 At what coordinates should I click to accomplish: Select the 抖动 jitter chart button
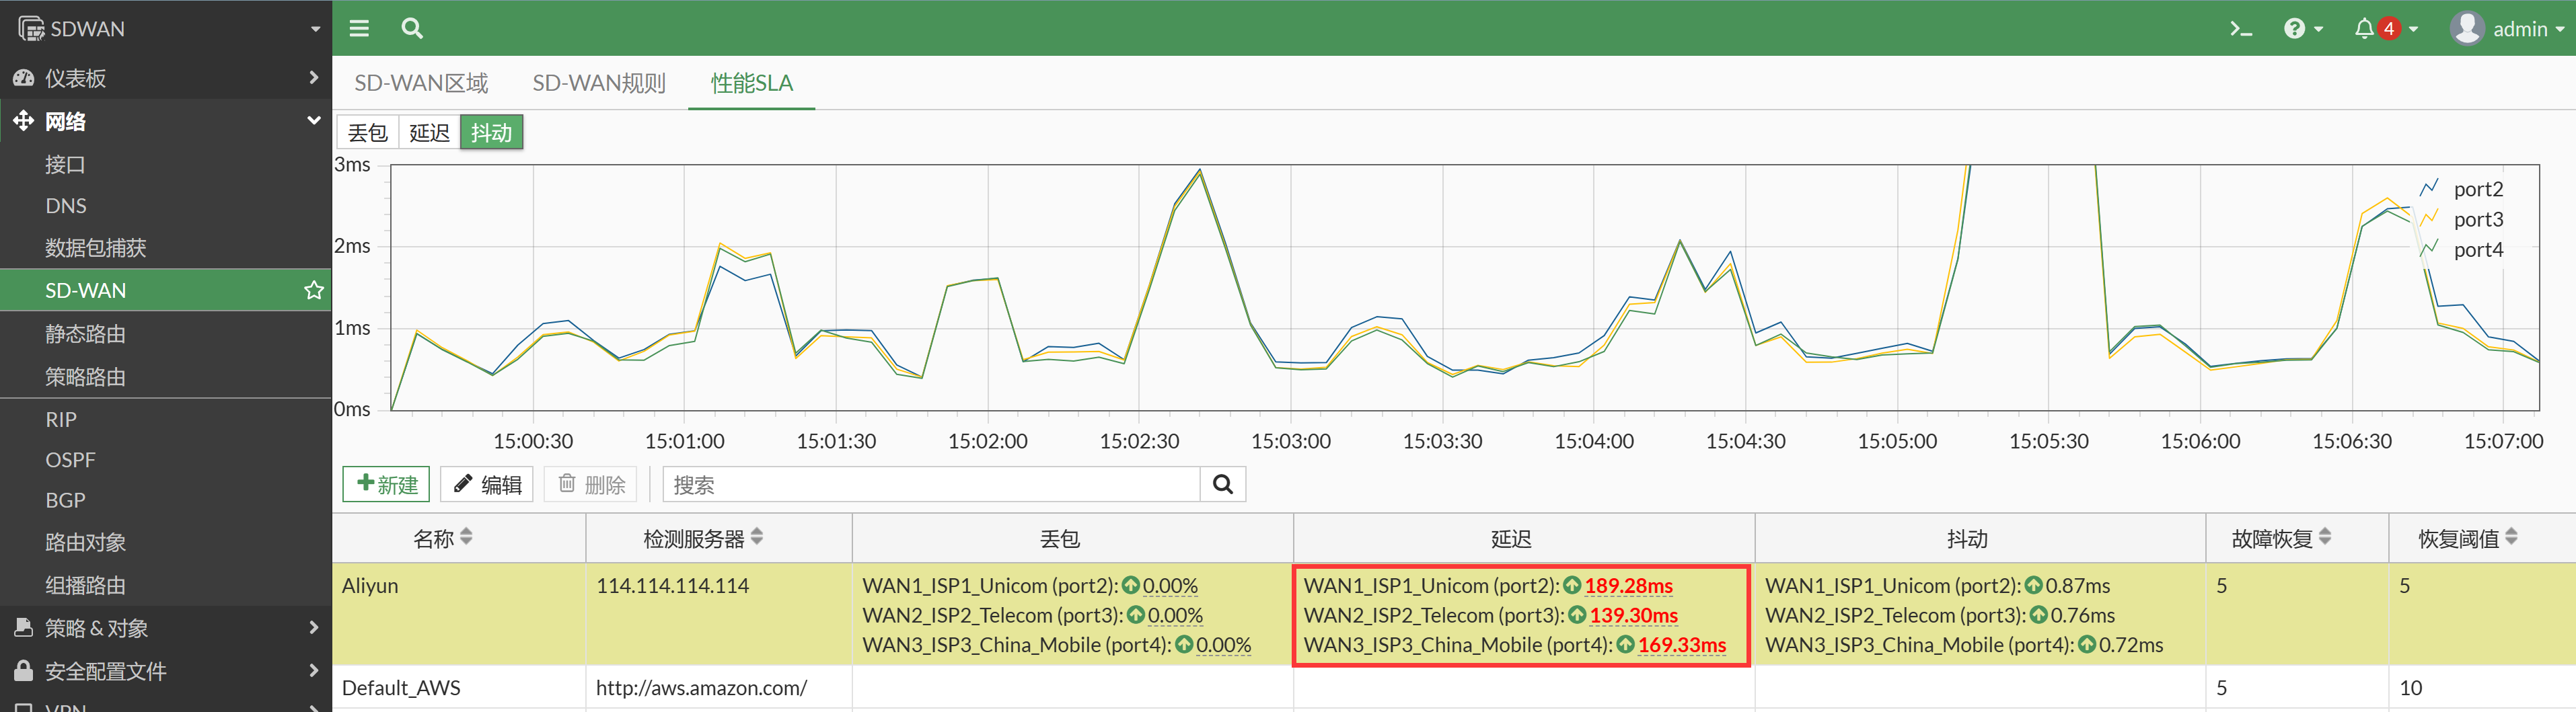491,133
